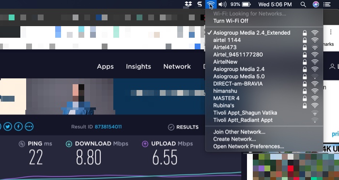Click the S-shaped menu bar icon
The height and width of the screenshot is (180, 339).
[x=200, y=4]
